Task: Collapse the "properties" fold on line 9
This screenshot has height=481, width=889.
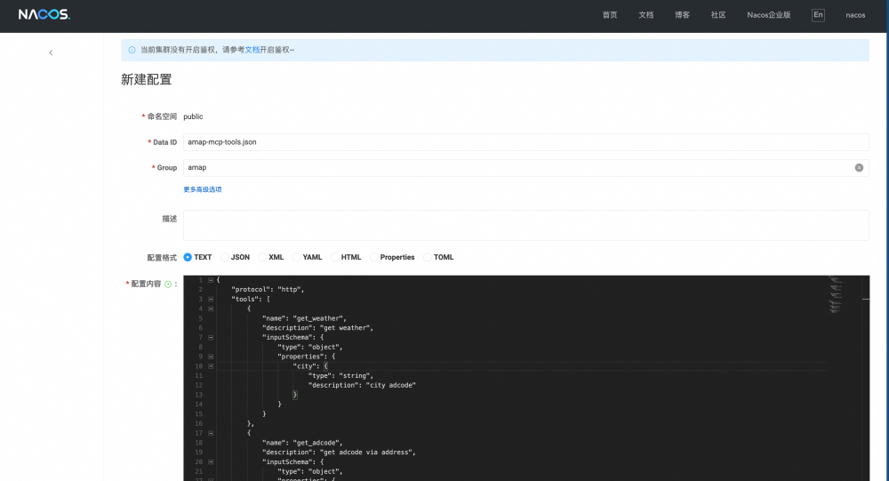Action: [x=211, y=357]
